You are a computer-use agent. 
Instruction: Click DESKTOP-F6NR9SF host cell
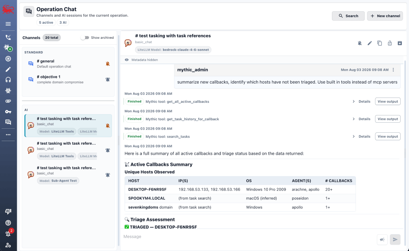pyautogui.click(x=147, y=189)
